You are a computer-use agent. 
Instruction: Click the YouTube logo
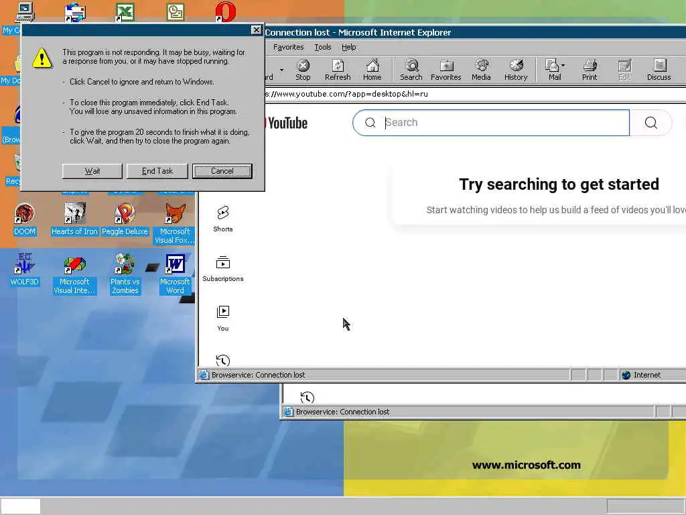[x=287, y=123]
